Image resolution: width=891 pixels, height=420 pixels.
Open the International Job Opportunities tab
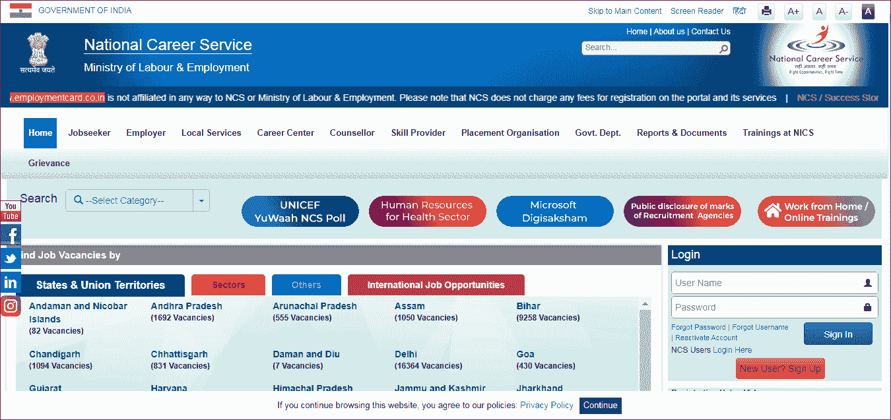[436, 284]
